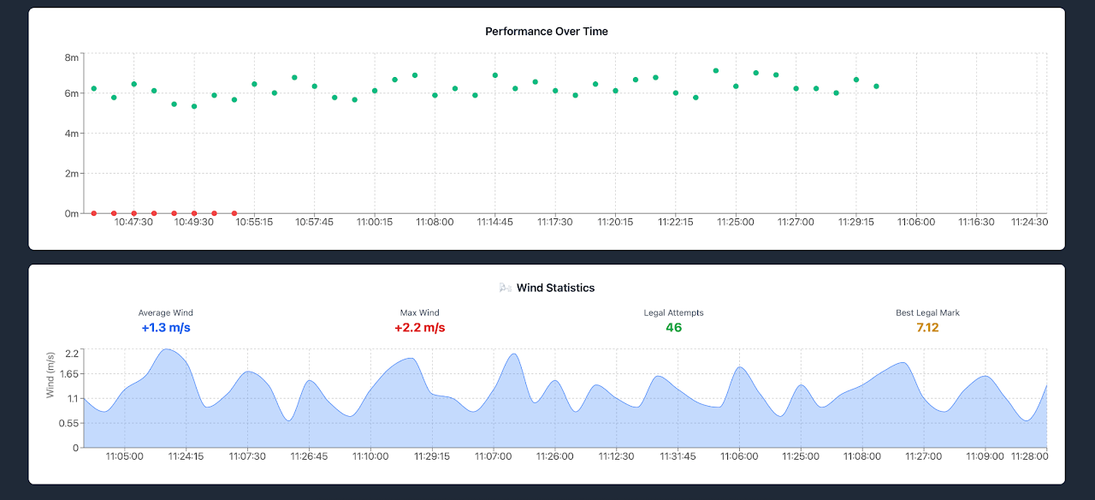The width and height of the screenshot is (1095, 500).
Task: Click the 10:47:30 tick on the performance chart
Action: [134, 222]
